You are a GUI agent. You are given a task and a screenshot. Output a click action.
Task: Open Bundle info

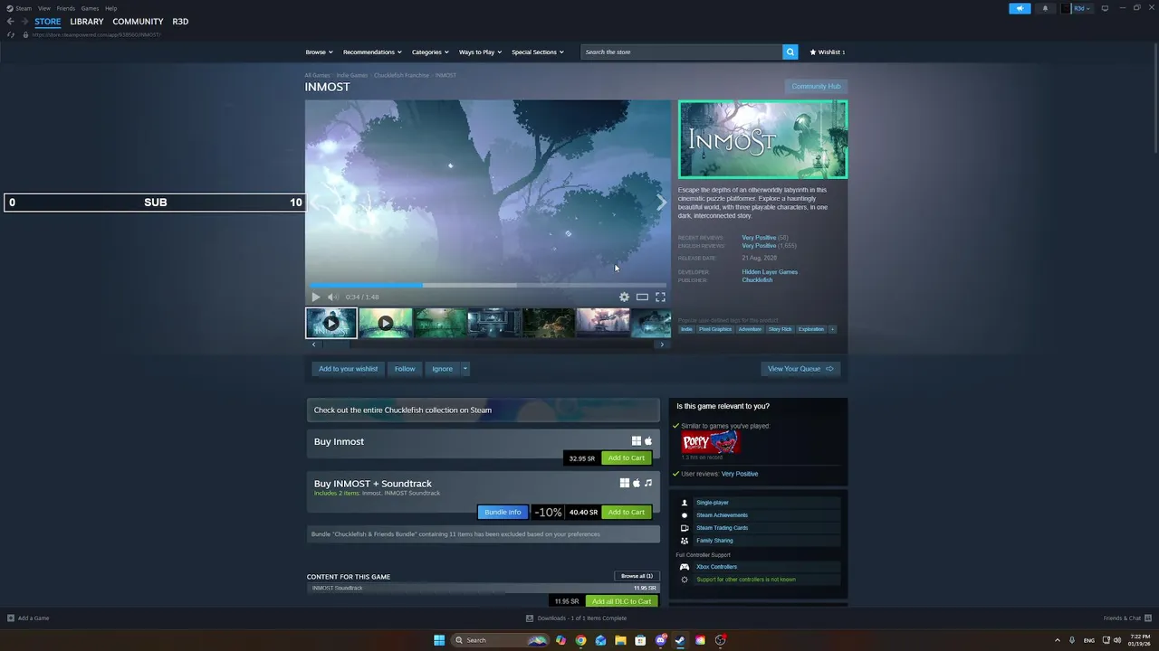[503, 513]
